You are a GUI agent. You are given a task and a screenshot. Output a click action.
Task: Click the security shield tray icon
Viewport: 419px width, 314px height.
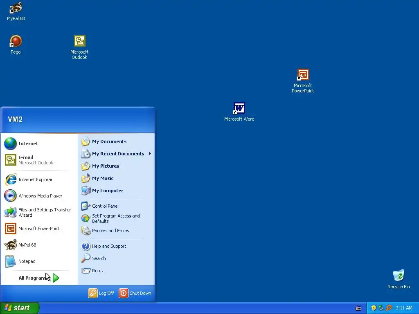[x=374, y=308]
